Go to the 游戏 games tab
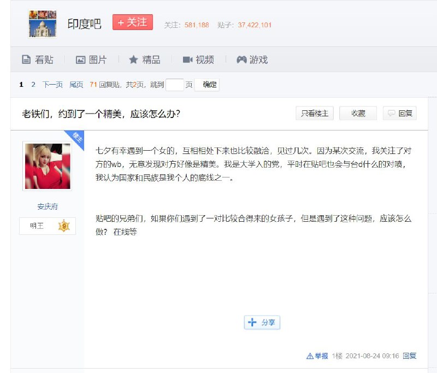The height and width of the screenshot is (373, 437). tap(252, 60)
